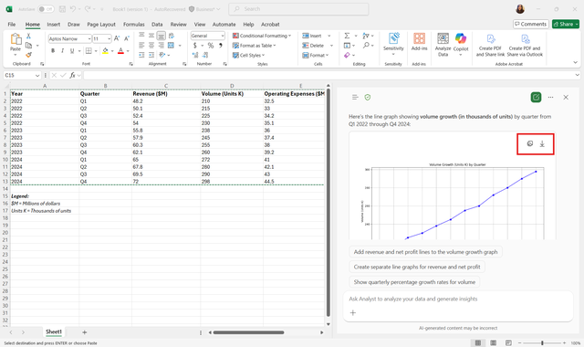Screen dimensions: 584x347
Task: Click Create PDF and Share via Outlook
Action: (525, 45)
